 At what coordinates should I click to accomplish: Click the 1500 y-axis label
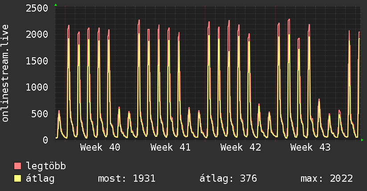click(37, 61)
